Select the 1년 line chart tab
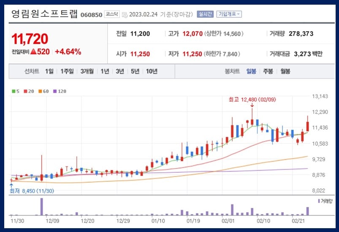The width and height of the screenshot is (339, 232). (x=105, y=71)
